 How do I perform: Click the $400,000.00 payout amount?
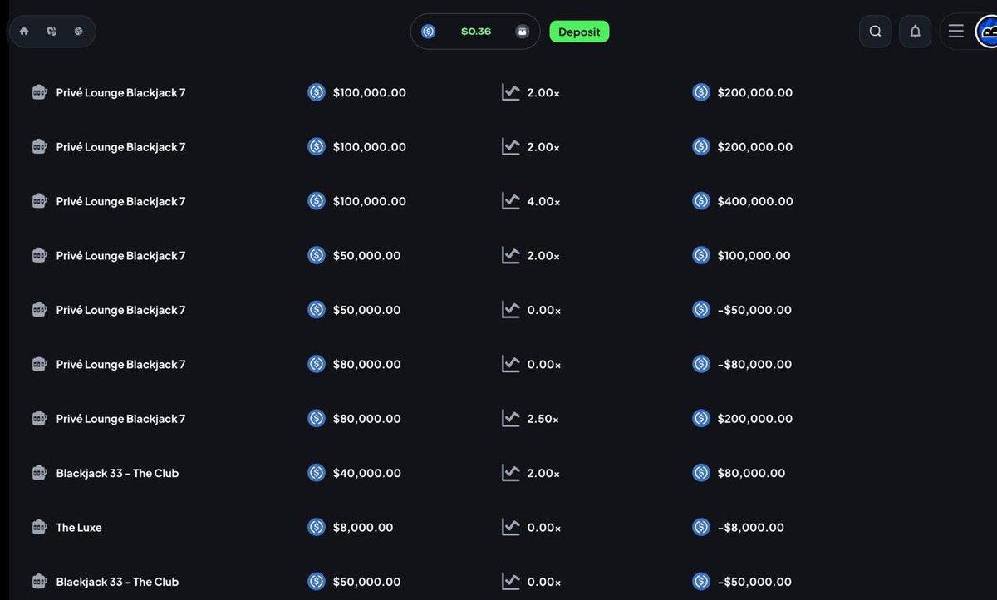tap(755, 201)
